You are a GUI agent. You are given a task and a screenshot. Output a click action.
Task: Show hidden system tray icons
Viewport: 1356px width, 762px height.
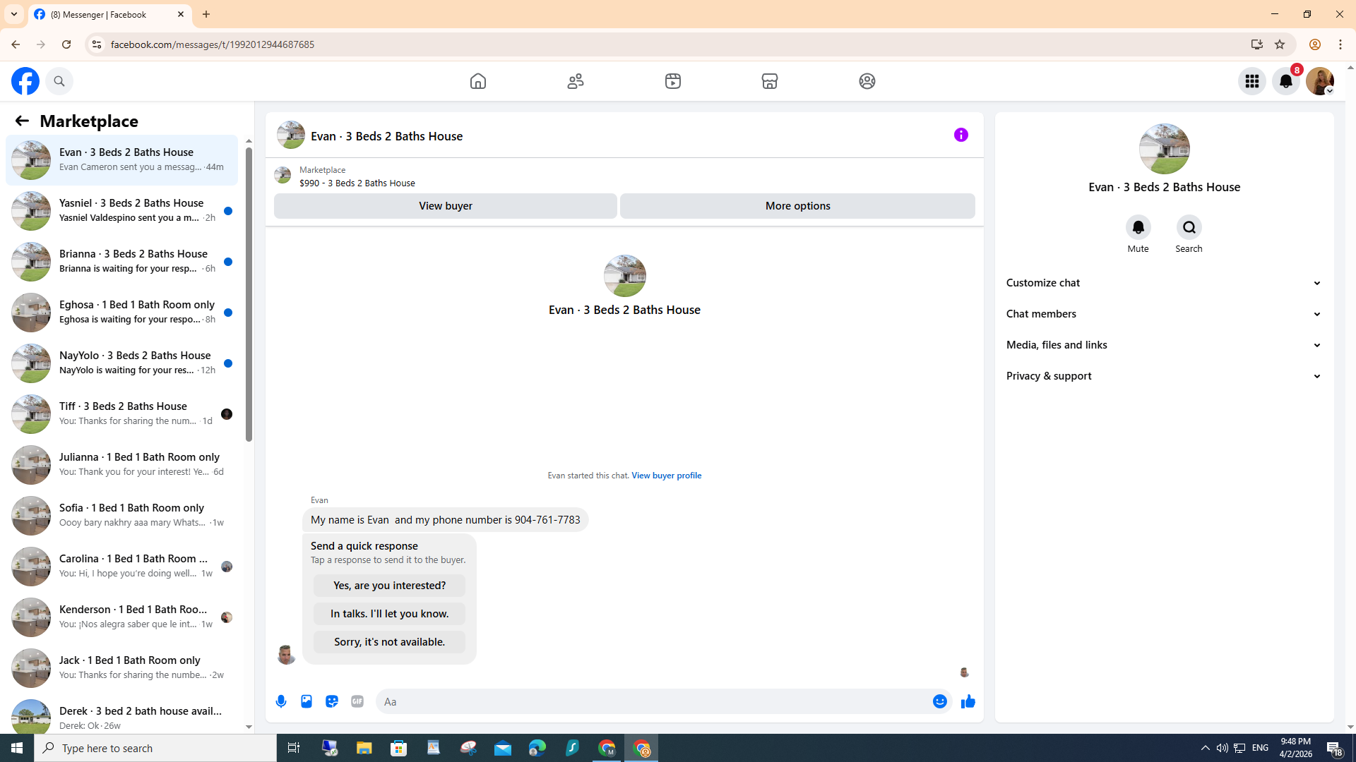1206,748
